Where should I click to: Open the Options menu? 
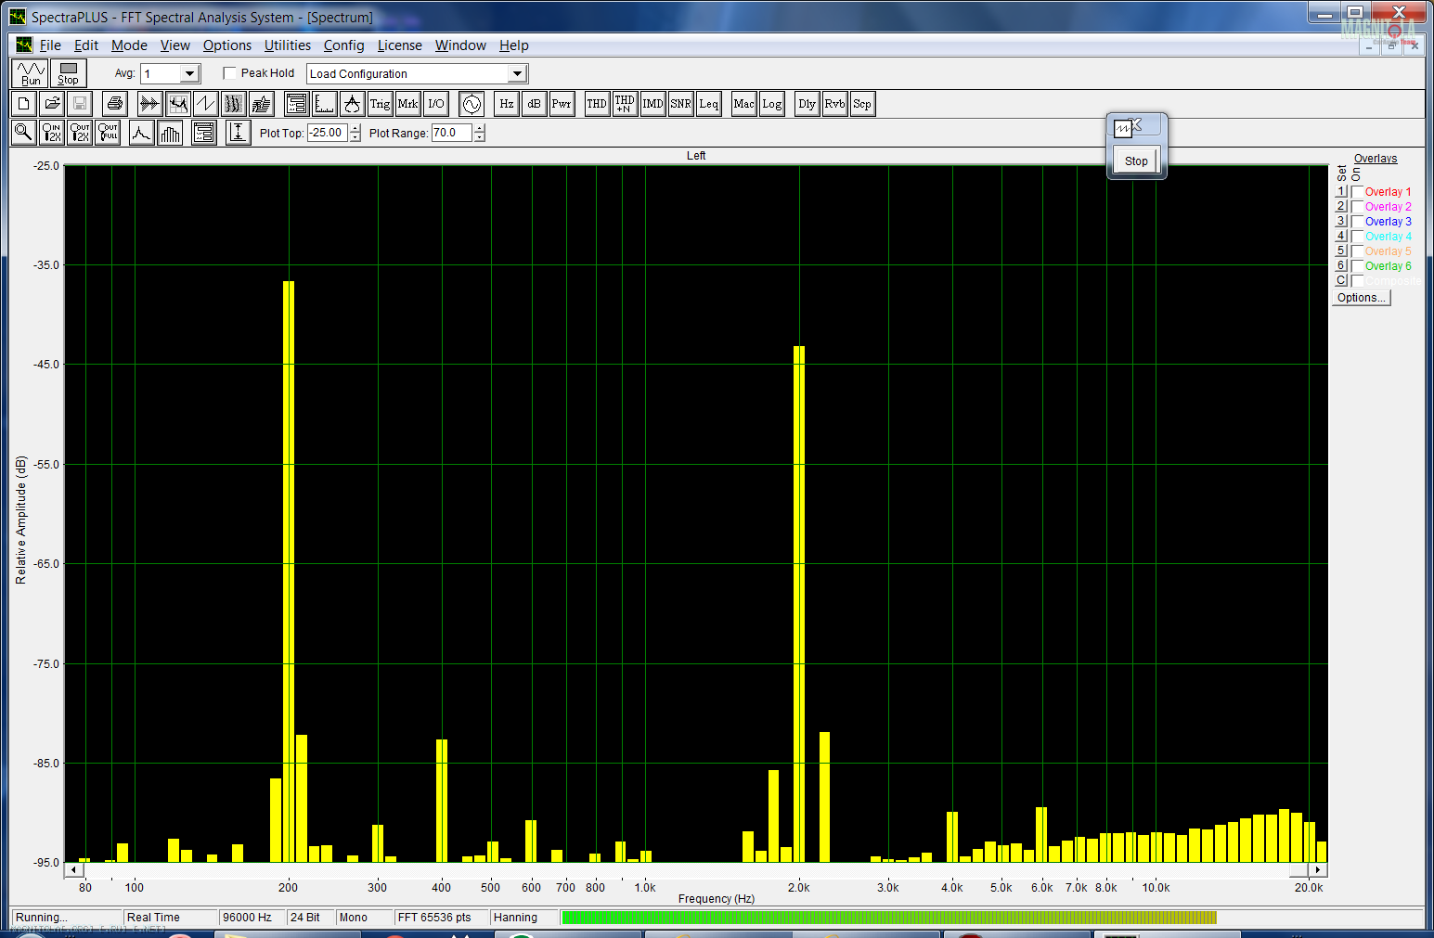click(x=227, y=45)
